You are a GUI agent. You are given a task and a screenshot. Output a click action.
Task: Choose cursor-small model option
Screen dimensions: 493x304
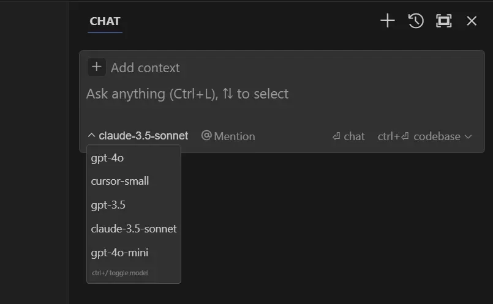click(120, 181)
